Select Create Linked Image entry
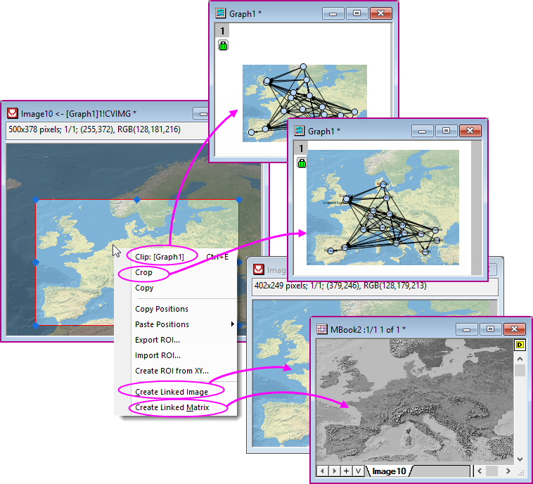This screenshot has width=533, height=484. pos(172,392)
